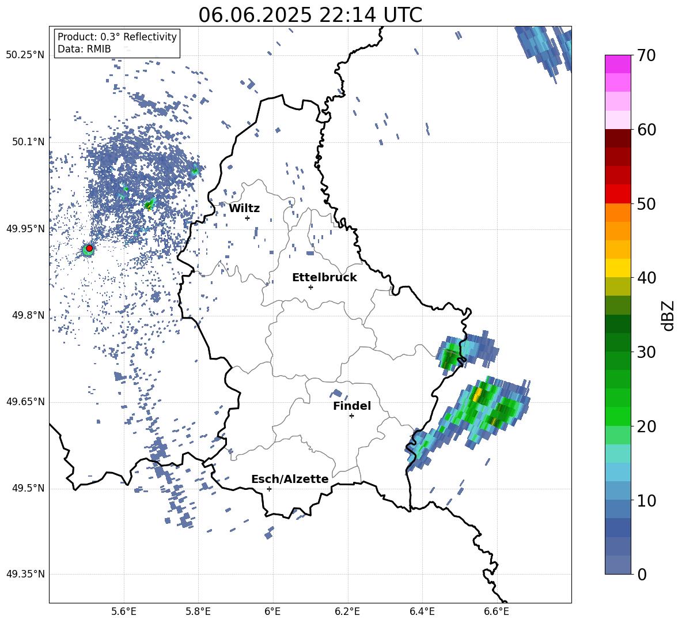Click the colorbar tick label 70

click(x=647, y=55)
